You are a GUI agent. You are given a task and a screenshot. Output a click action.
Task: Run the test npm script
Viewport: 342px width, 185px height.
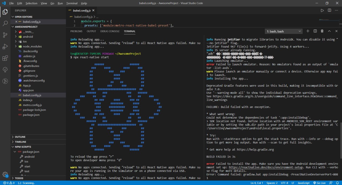click(27, 171)
